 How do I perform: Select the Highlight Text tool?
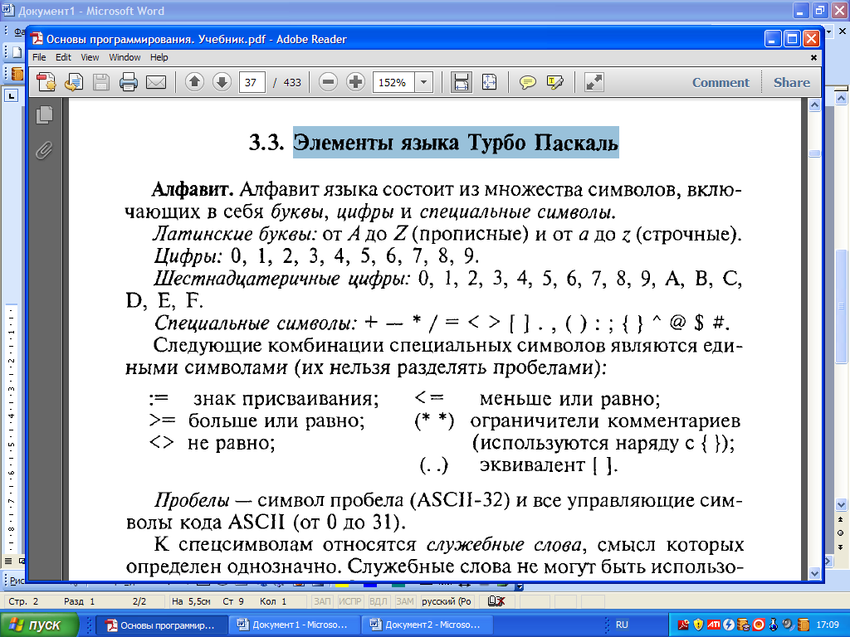click(555, 82)
